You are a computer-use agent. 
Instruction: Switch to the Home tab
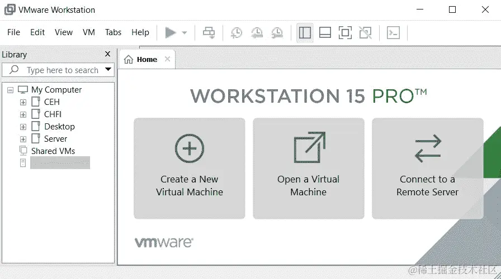point(147,59)
